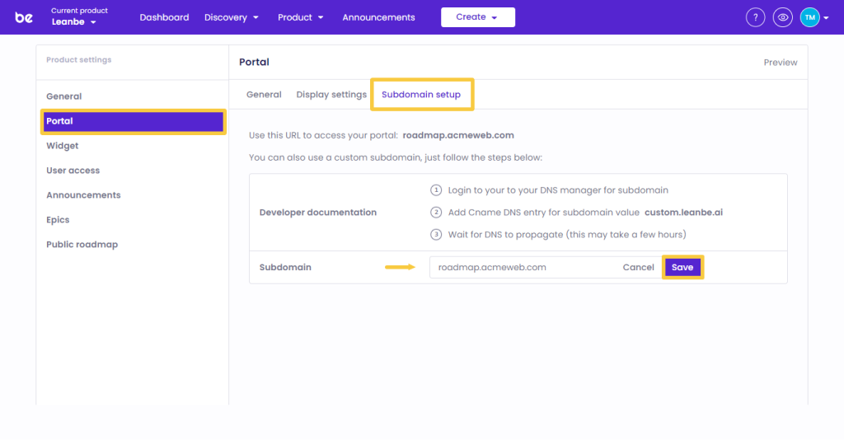Click the Save button for subdomain
The height and width of the screenshot is (440, 844).
[682, 268]
